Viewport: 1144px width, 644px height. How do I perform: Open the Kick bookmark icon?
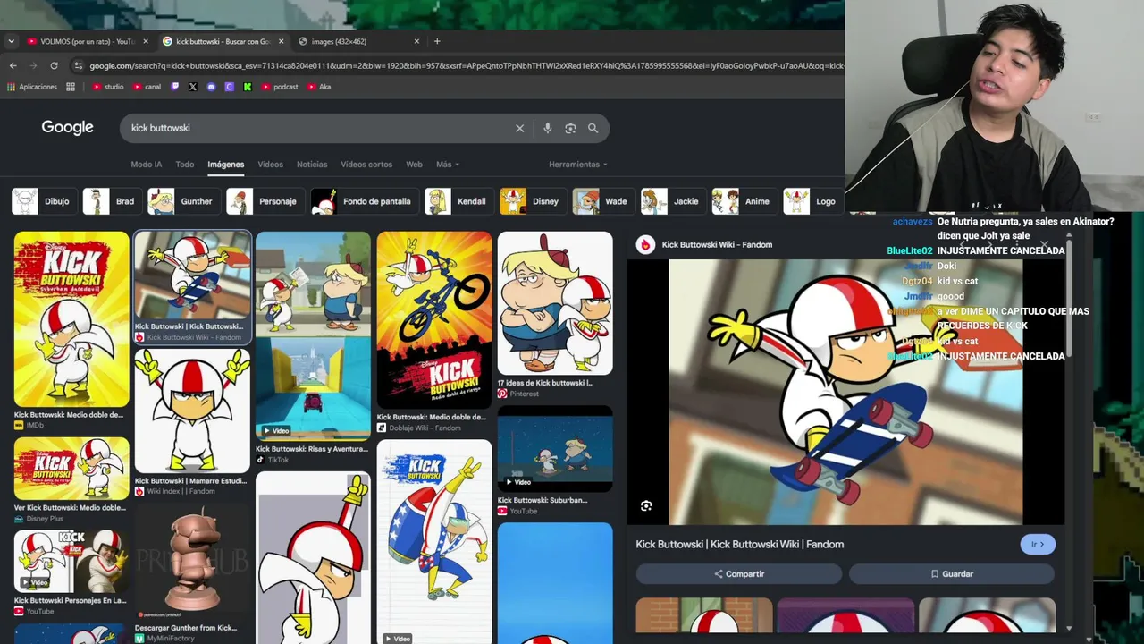(248, 87)
